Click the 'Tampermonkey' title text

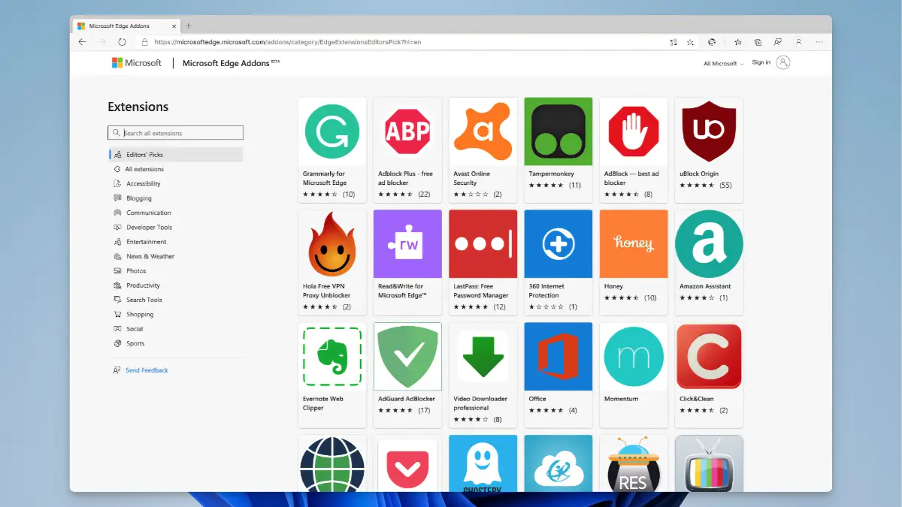[x=552, y=174]
